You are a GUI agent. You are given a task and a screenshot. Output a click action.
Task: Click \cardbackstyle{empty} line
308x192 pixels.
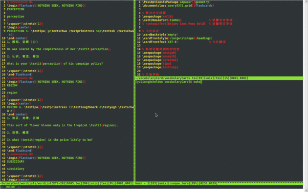tap(160, 35)
